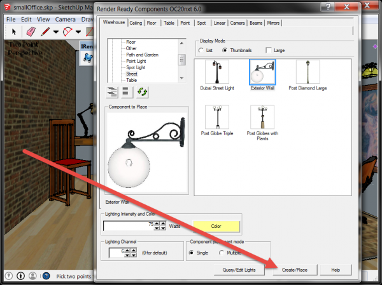Click the credits info status bar icon
The image size is (382, 285).
coord(21,275)
